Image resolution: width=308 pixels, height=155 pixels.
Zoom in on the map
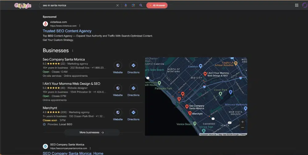click(x=243, y=122)
